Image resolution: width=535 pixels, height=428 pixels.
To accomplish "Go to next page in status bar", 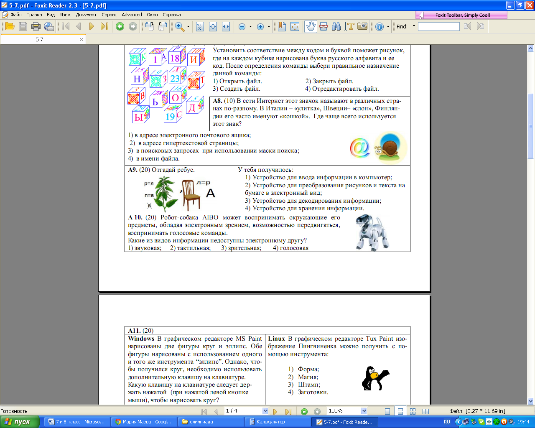I will click(275, 411).
